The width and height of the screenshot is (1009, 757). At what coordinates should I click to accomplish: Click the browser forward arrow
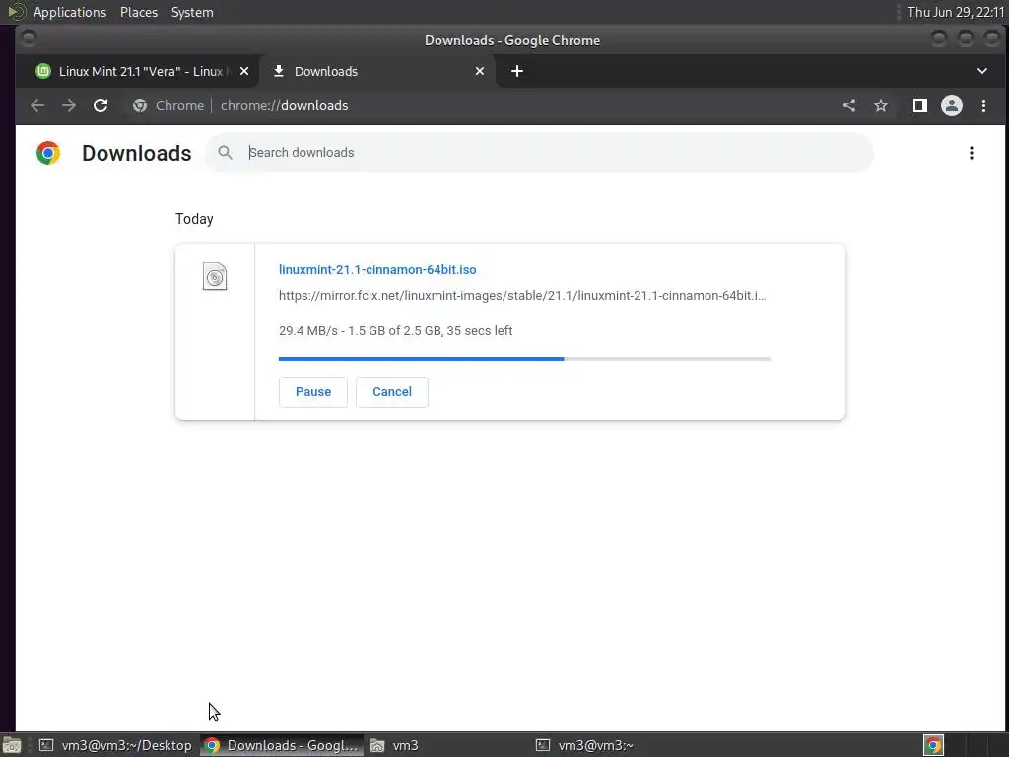pos(69,105)
